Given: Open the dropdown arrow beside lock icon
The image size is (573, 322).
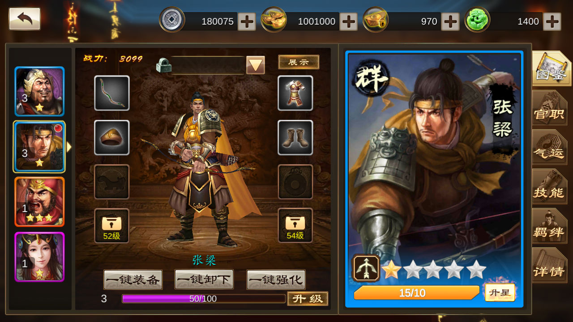Looking at the screenshot, I should point(256,65).
